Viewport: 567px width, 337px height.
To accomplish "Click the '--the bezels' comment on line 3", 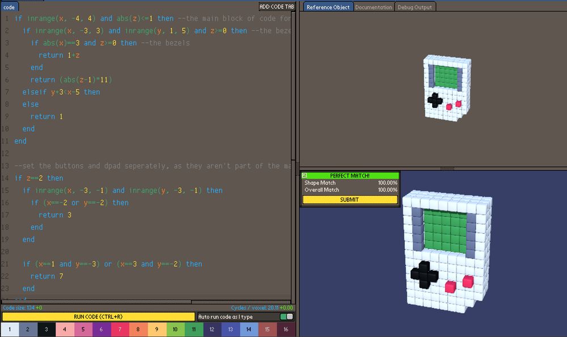I will click(165, 43).
